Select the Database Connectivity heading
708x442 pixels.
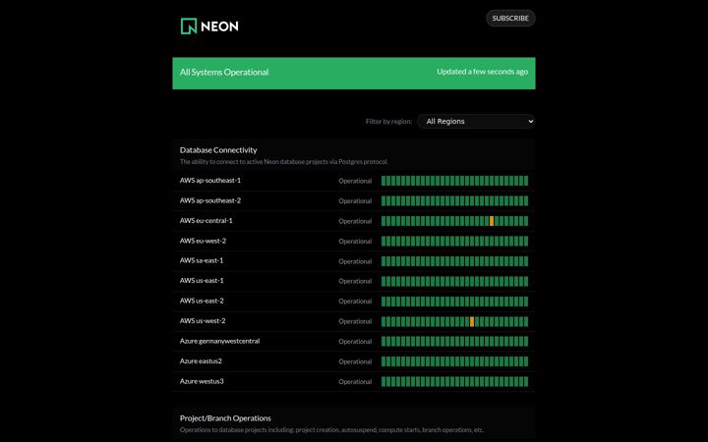[x=218, y=150]
